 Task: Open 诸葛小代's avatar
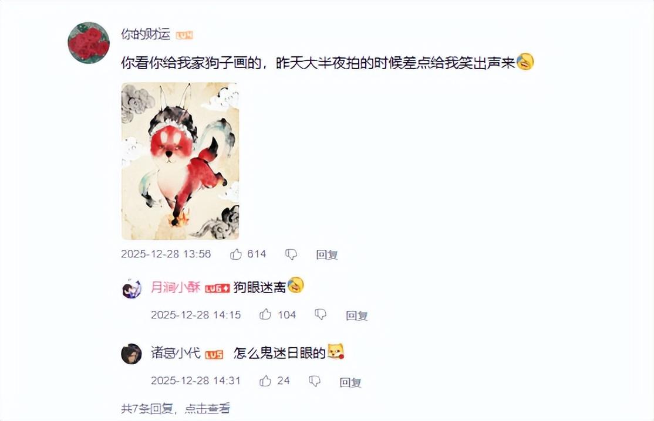coord(132,354)
